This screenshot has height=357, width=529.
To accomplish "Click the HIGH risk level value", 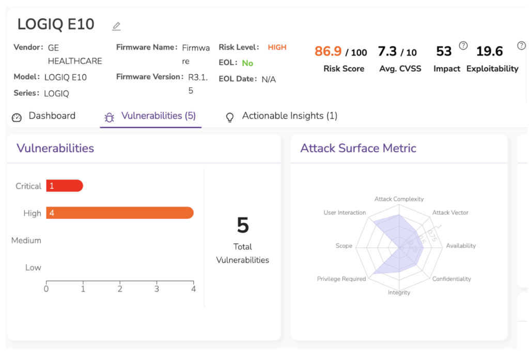I will pos(277,47).
